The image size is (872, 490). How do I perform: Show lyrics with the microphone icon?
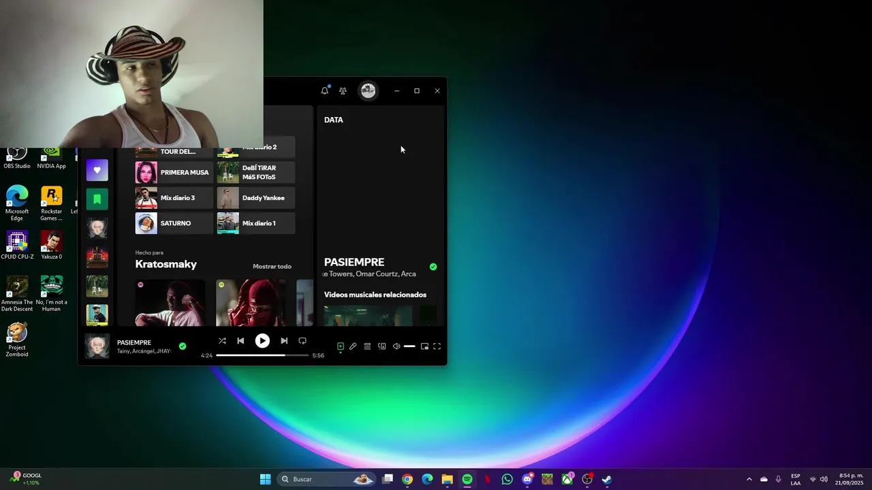(x=353, y=346)
